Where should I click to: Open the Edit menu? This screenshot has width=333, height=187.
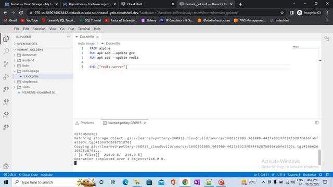point(26,29)
